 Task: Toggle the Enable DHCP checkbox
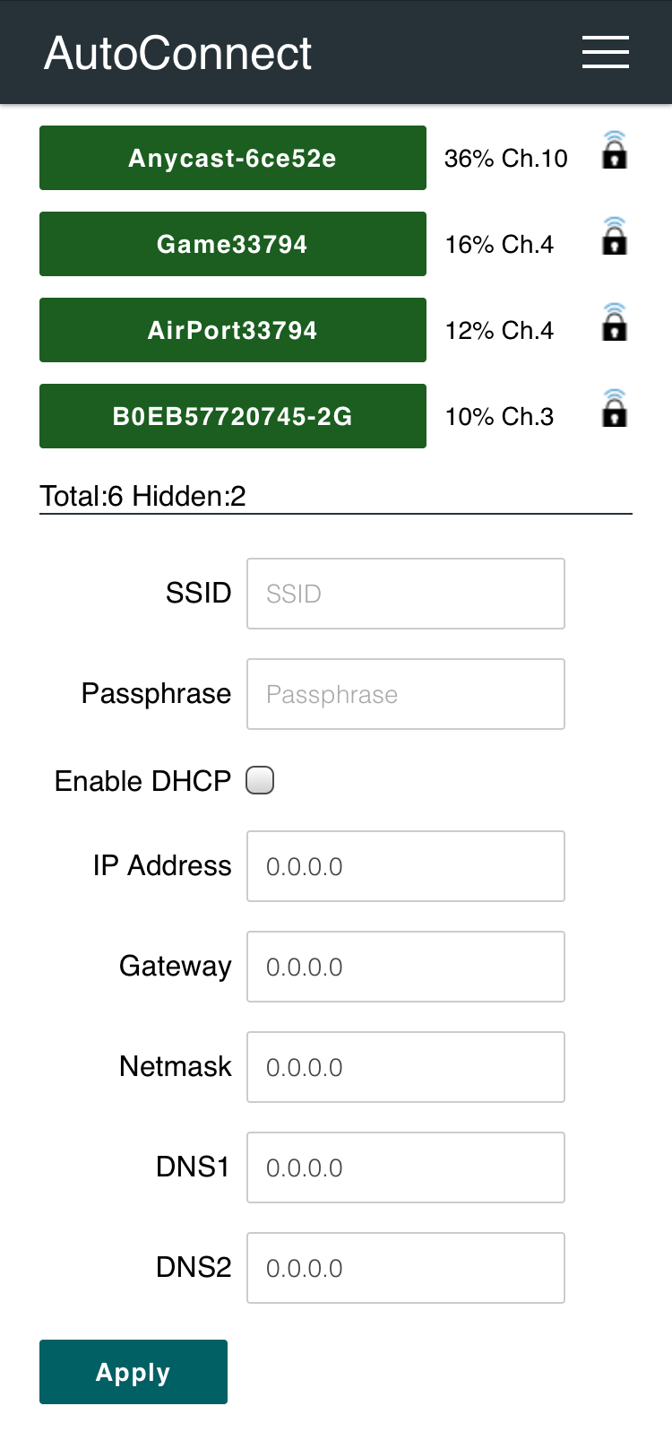pos(260,780)
